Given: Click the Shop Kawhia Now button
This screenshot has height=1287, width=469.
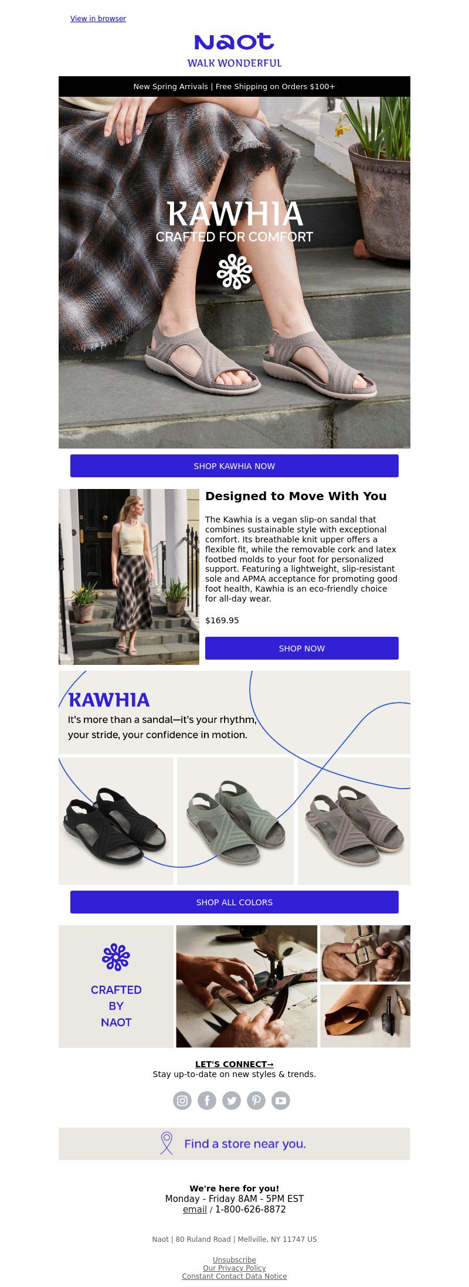Looking at the screenshot, I should (235, 466).
